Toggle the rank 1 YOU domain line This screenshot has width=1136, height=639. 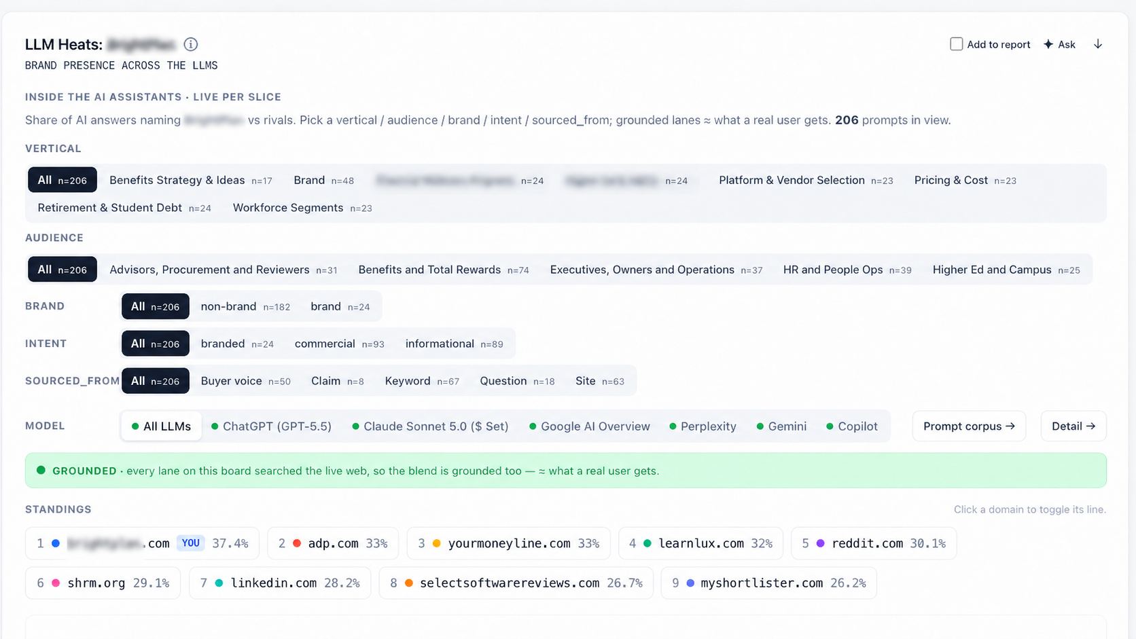[x=142, y=543]
